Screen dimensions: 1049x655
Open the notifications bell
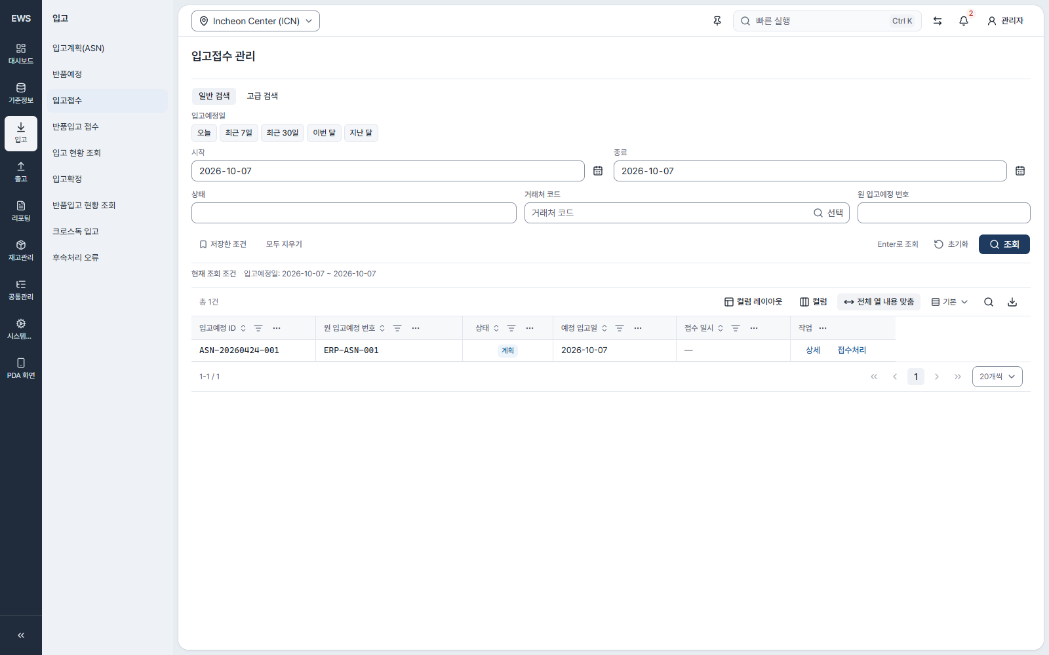click(x=964, y=21)
